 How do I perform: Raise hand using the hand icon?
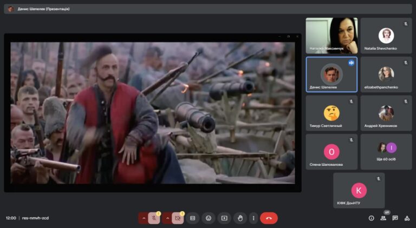pos(240,218)
